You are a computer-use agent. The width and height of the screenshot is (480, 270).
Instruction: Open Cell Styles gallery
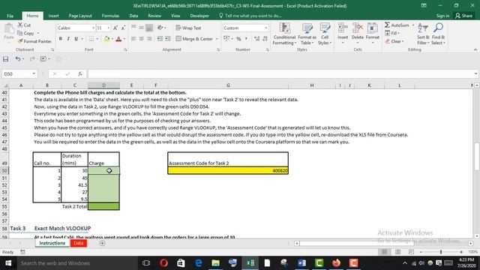325,34
